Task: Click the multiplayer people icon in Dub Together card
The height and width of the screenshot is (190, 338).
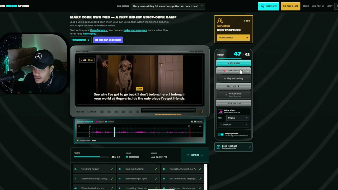Action: tap(220, 21)
